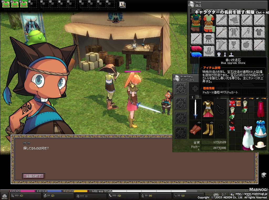The width and height of the screenshot is (269, 200).
Task: Select the spear tile in shop
Action: pos(260,45)
